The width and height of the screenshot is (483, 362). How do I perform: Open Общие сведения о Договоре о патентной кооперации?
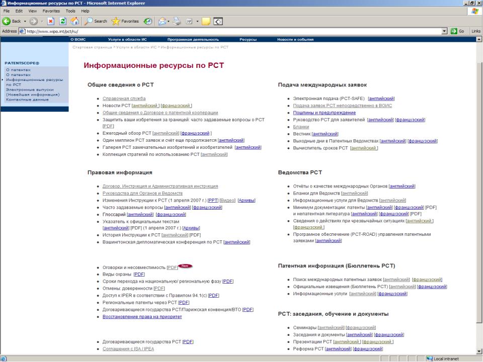click(x=160, y=113)
